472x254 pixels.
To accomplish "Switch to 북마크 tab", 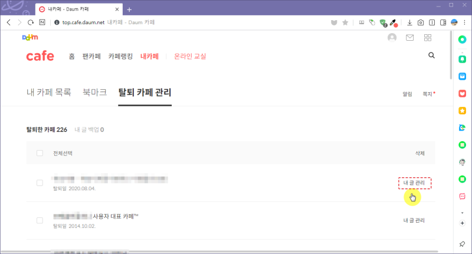I will pyautogui.click(x=95, y=92).
